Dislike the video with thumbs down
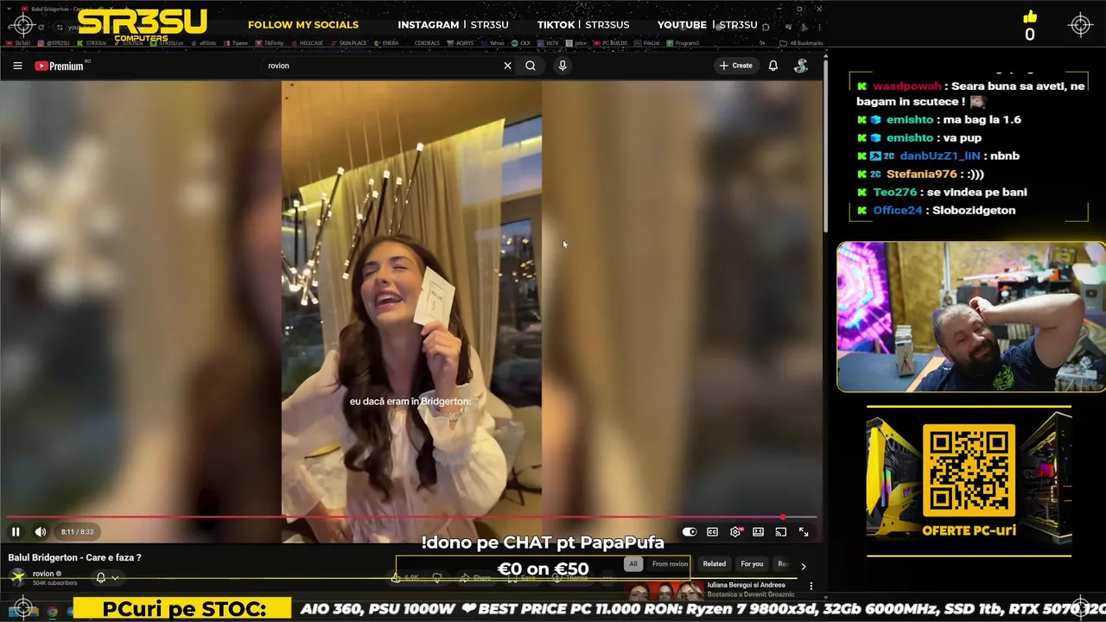 click(437, 578)
